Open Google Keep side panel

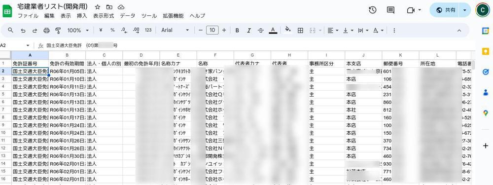click(486, 51)
